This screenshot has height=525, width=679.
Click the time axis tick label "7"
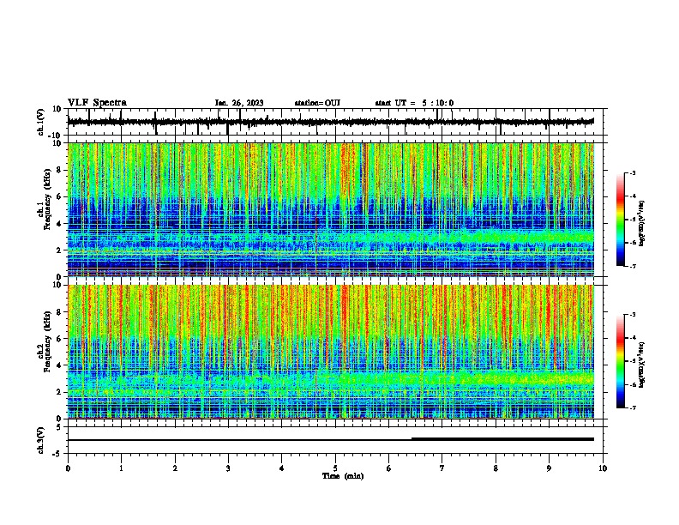click(442, 468)
